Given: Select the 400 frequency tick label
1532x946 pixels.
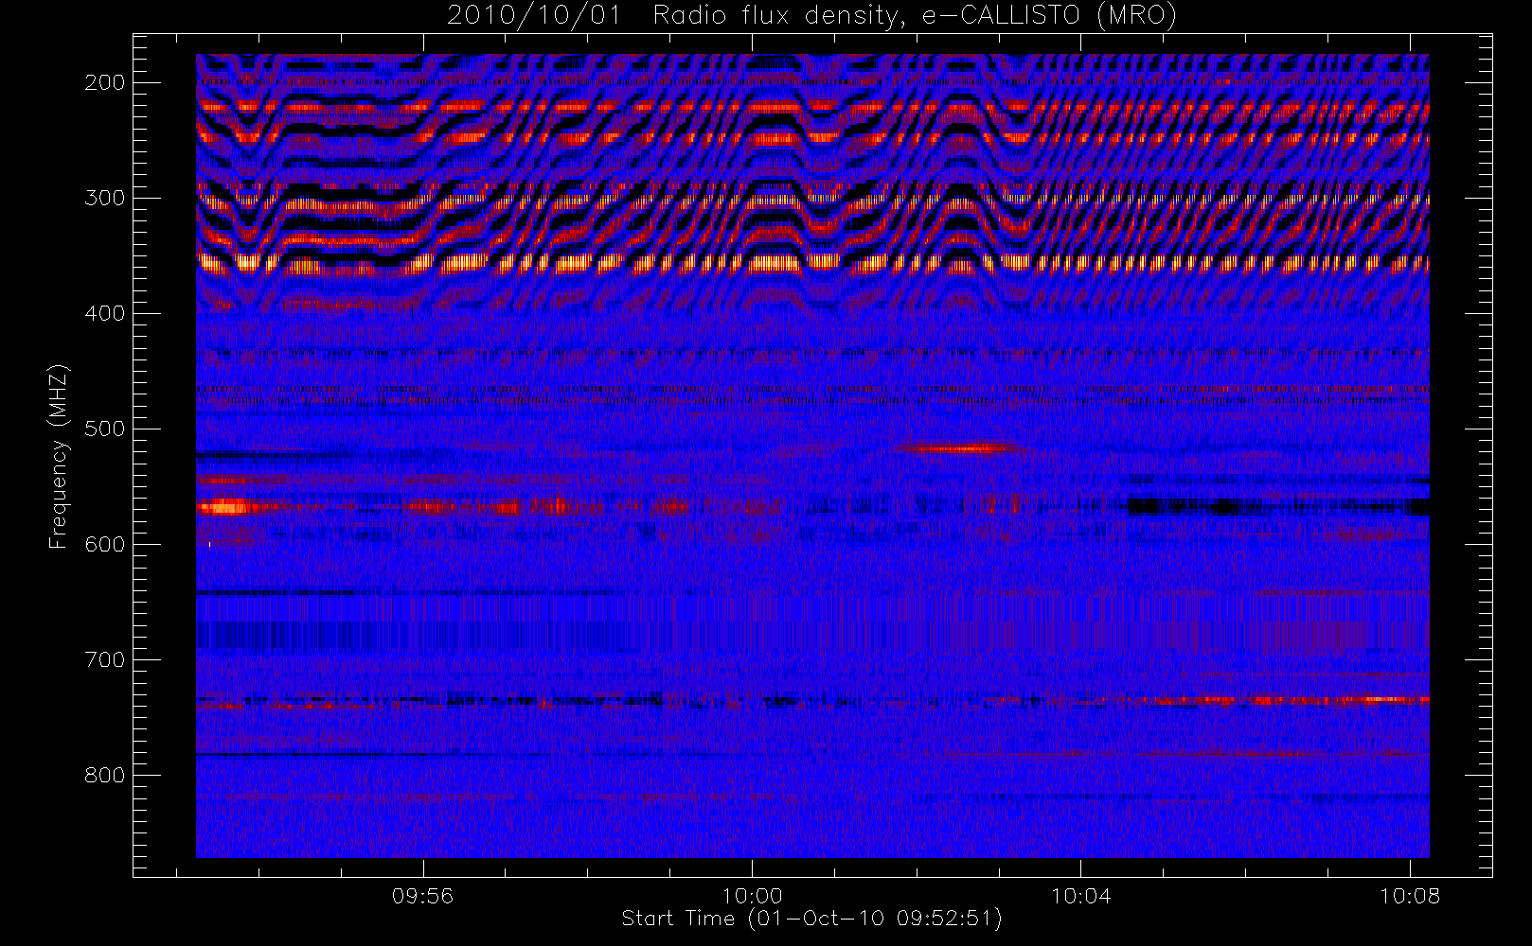Looking at the screenshot, I should [105, 314].
